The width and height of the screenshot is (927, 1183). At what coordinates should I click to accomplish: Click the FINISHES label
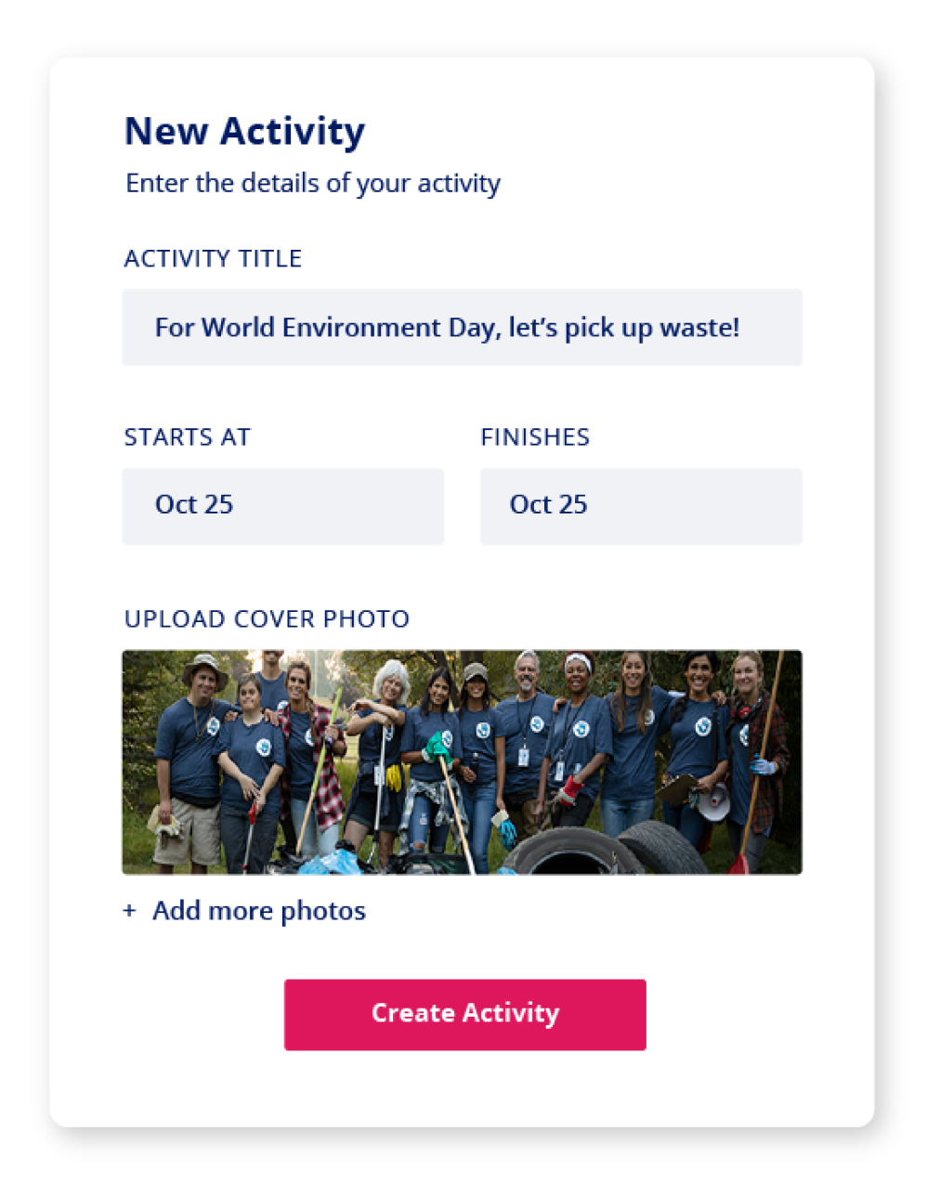[535, 436]
